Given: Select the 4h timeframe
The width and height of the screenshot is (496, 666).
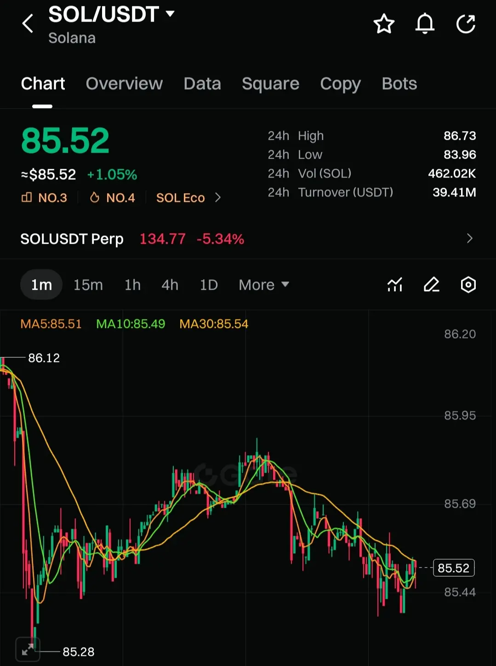Looking at the screenshot, I should point(170,285).
